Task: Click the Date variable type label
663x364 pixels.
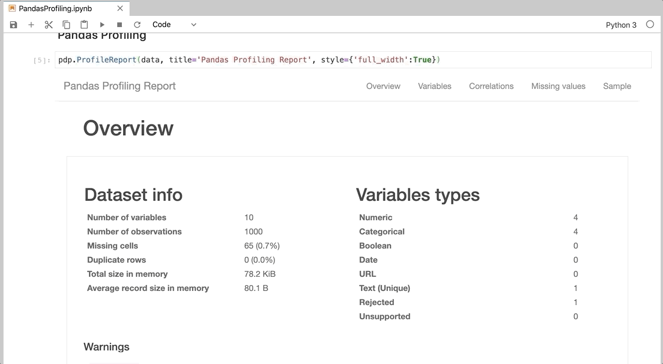Action: [368, 260]
